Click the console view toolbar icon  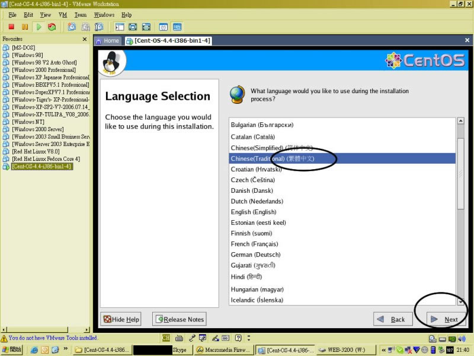click(x=177, y=27)
